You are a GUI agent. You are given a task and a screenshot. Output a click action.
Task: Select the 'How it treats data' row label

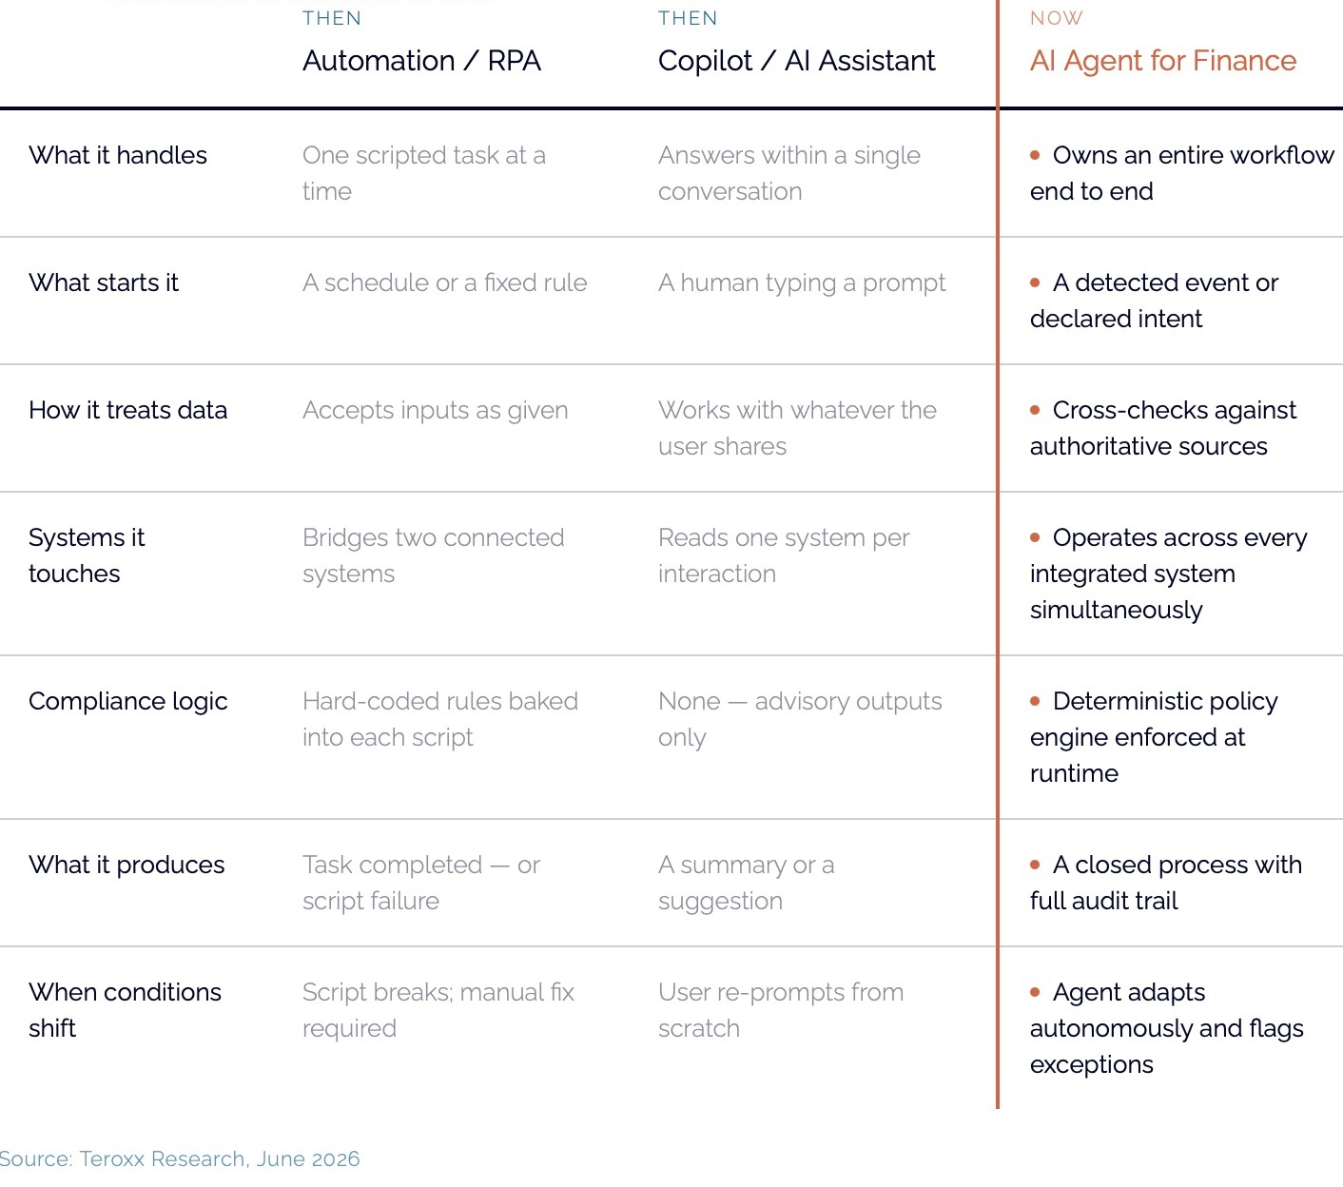pyautogui.click(x=128, y=410)
